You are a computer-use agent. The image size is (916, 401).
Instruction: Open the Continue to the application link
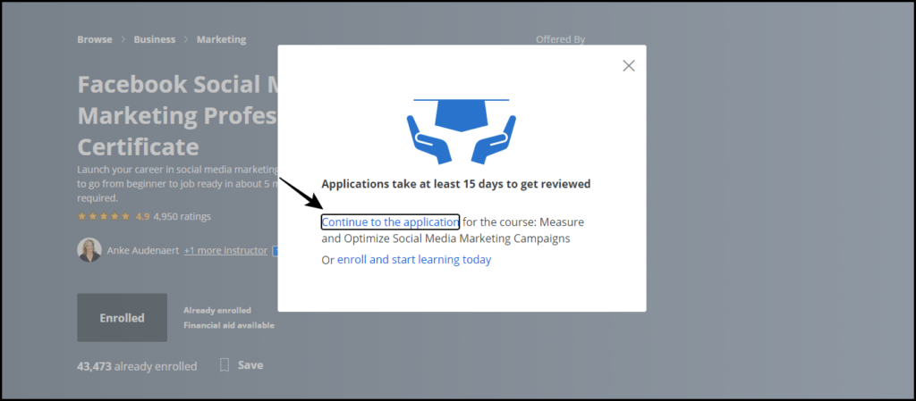pos(390,222)
